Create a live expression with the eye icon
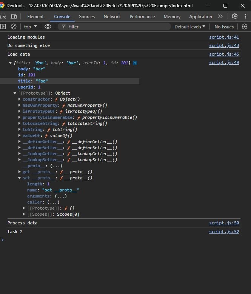 [x=48, y=26]
